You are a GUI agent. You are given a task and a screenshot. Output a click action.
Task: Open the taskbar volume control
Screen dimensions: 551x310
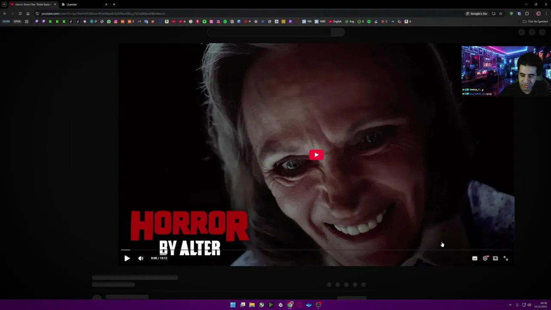[529, 305]
